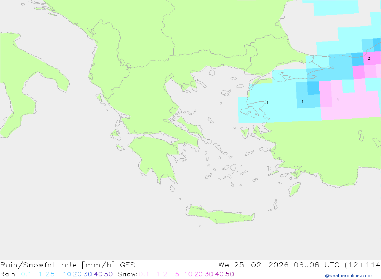Select the rain legend value 20

(x=77, y=274)
